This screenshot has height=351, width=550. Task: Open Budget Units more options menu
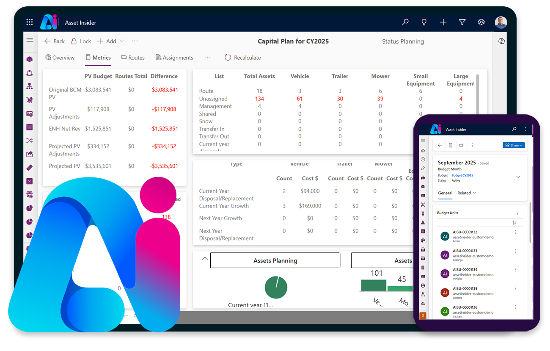pyautogui.click(x=517, y=213)
